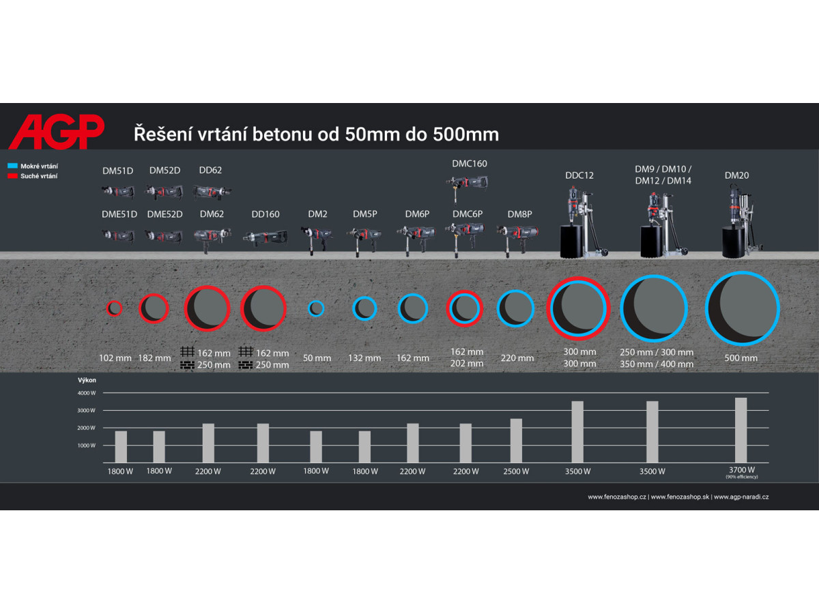Select the 'DMC160' model name
The height and width of the screenshot is (614, 819).
coord(470,164)
